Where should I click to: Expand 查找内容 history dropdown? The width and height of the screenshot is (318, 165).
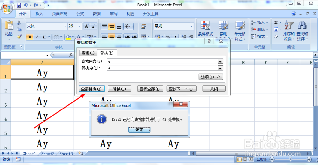coord(220,61)
